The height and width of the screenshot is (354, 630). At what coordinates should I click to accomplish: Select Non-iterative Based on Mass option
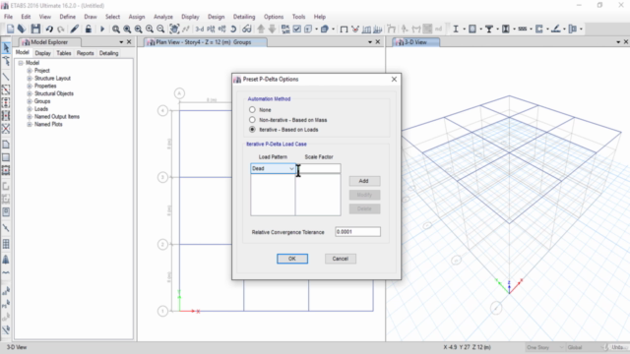coord(252,120)
